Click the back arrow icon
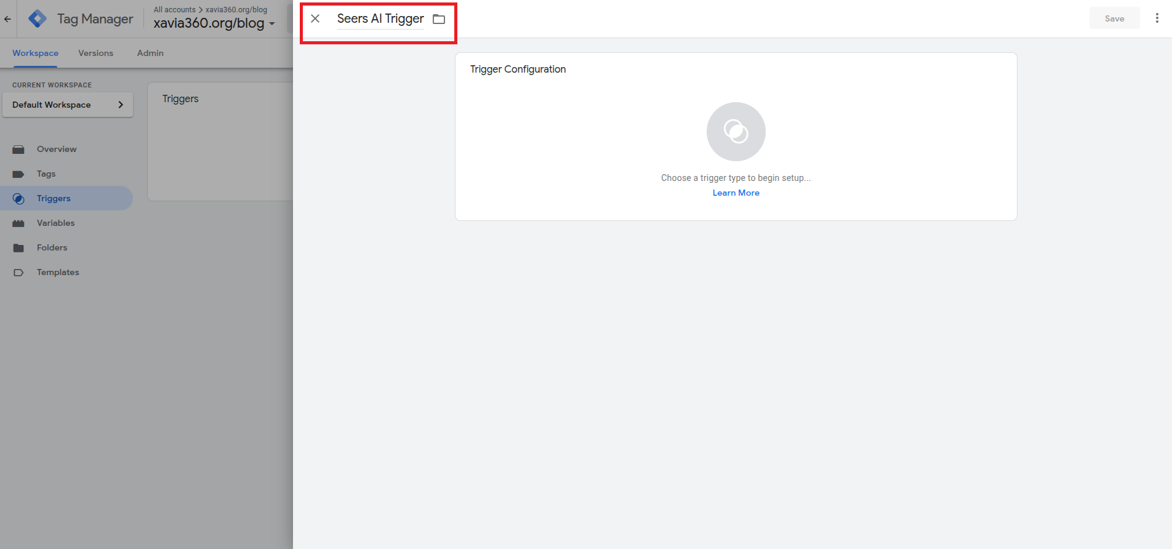This screenshot has width=1172, height=549. coord(7,19)
